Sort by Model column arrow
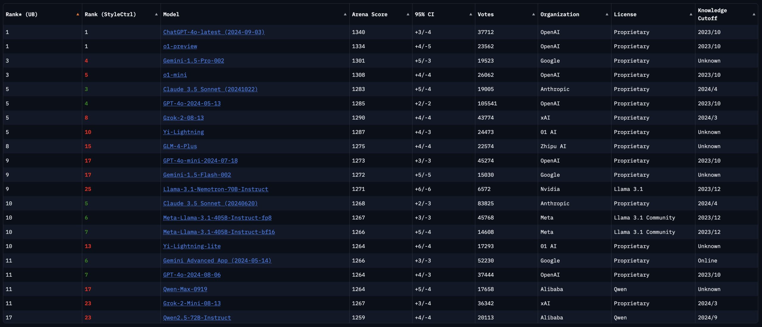 [345, 14]
